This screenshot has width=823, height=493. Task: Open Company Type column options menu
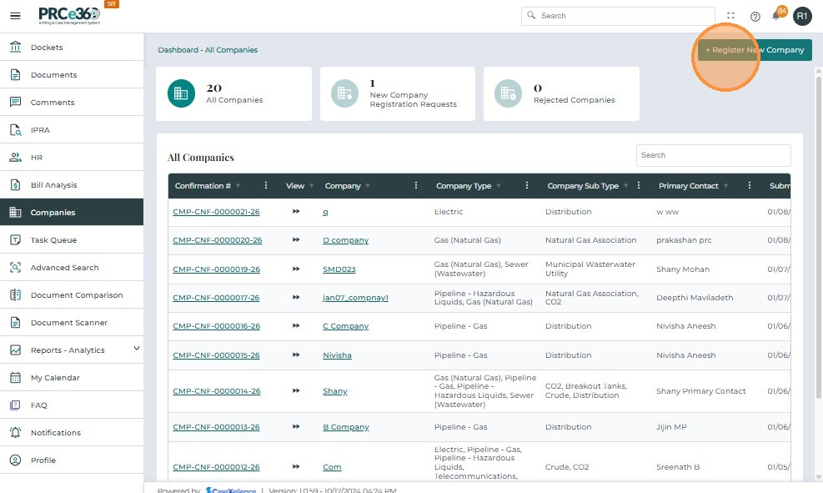point(527,186)
